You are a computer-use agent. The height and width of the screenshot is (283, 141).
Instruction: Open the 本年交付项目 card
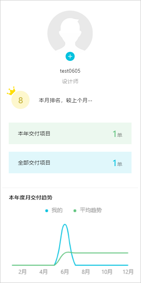coord(70,134)
